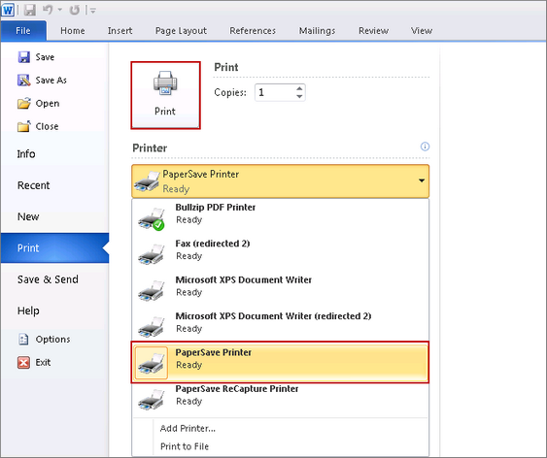The height and width of the screenshot is (458, 547).
Task: Select Bullzip PDF Printer from list
Action: point(280,216)
